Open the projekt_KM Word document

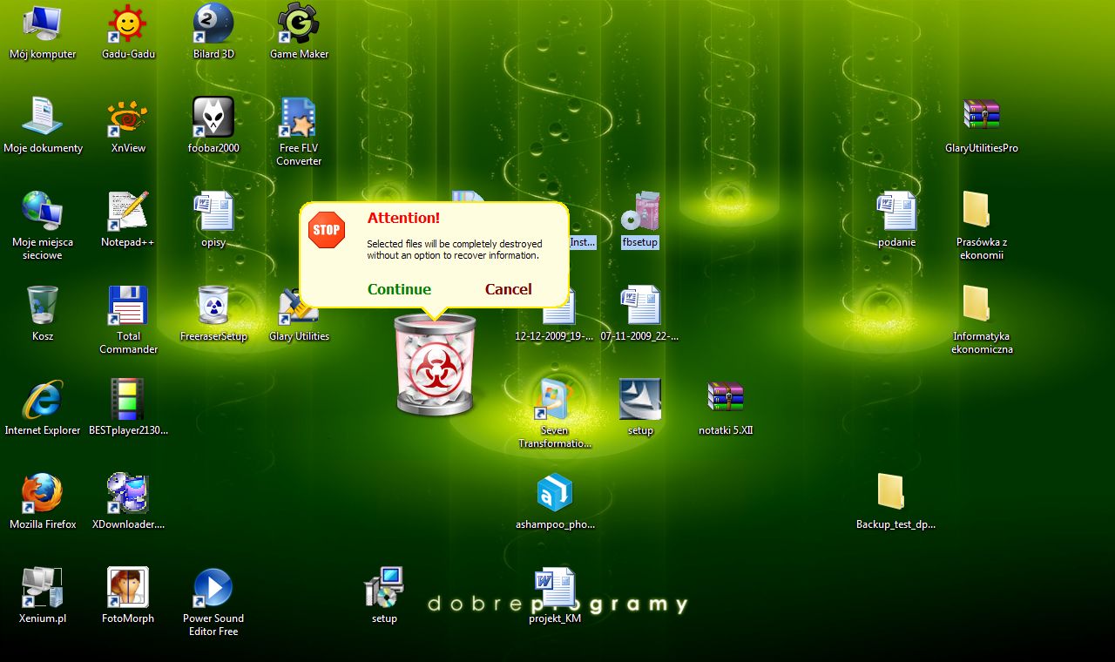(x=555, y=585)
